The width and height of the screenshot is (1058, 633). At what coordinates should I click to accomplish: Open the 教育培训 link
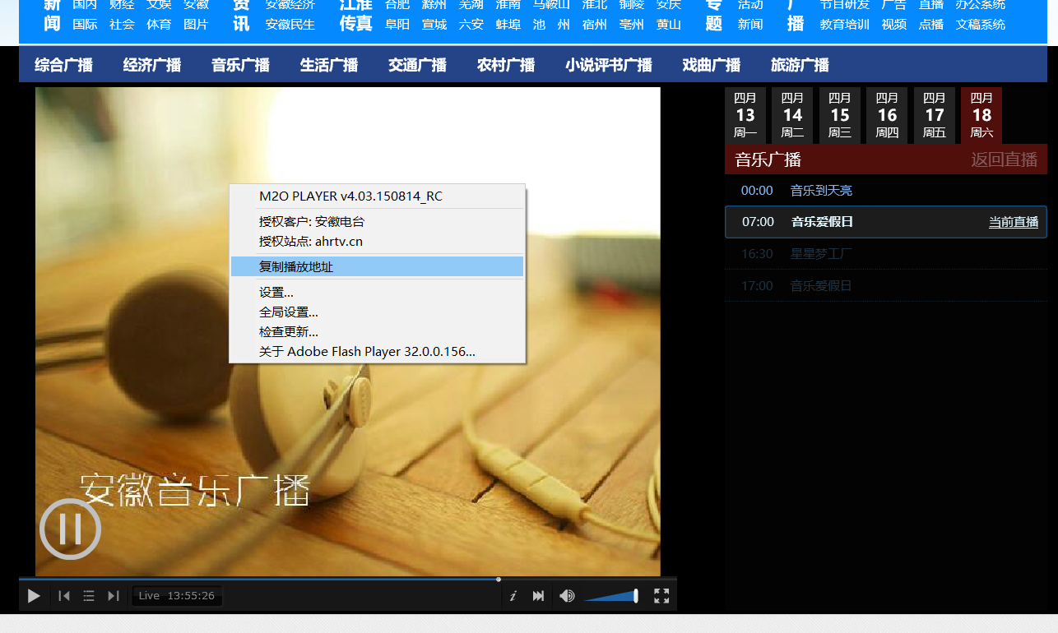845,25
